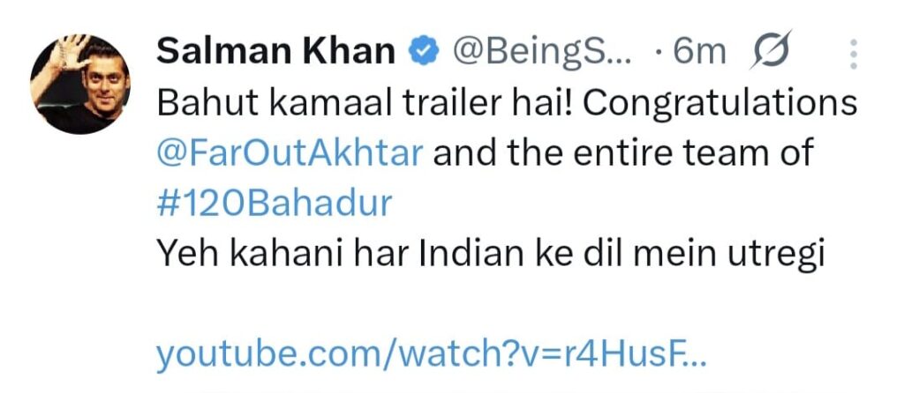Click the word "Congratulations" in the tweet
The height and width of the screenshot is (393, 904).
(x=720, y=103)
